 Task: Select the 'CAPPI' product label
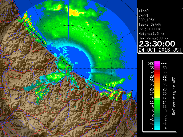[x=143, y=15]
